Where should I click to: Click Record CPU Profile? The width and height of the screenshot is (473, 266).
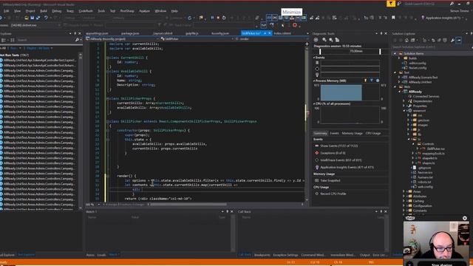(x=333, y=194)
